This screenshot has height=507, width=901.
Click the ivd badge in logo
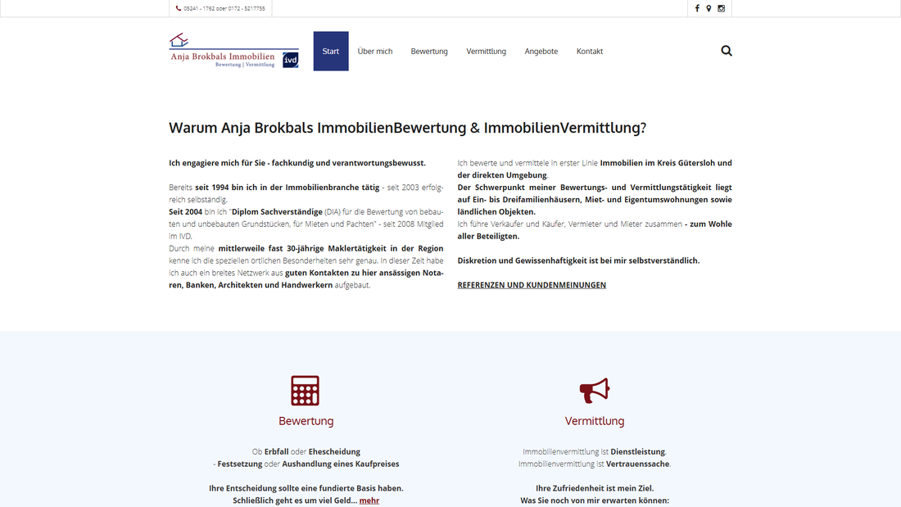(291, 60)
